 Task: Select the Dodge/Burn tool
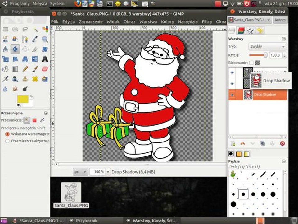[25, 89]
